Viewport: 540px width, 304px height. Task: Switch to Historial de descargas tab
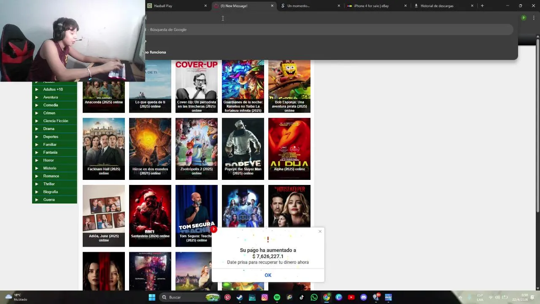pyautogui.click(x=443, y=6)
